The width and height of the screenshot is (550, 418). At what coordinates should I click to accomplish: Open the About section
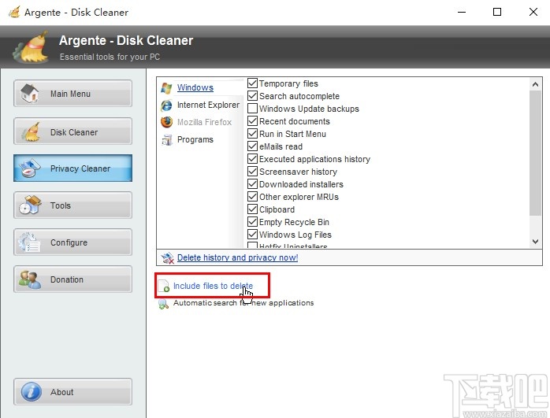click(x=73, y=392)
